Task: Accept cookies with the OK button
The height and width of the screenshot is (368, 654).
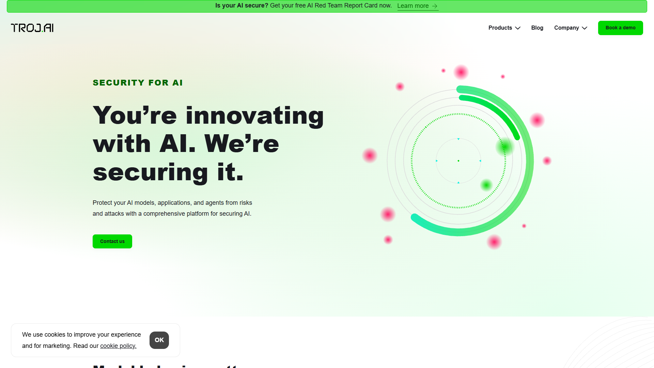Action: (x=159, y=340)
